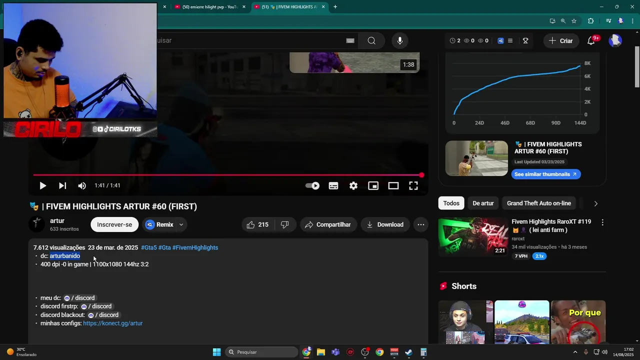Show hidden system tray icons
Image resolution: width=640 pixels, height=360 pixels.
(575, 352)
